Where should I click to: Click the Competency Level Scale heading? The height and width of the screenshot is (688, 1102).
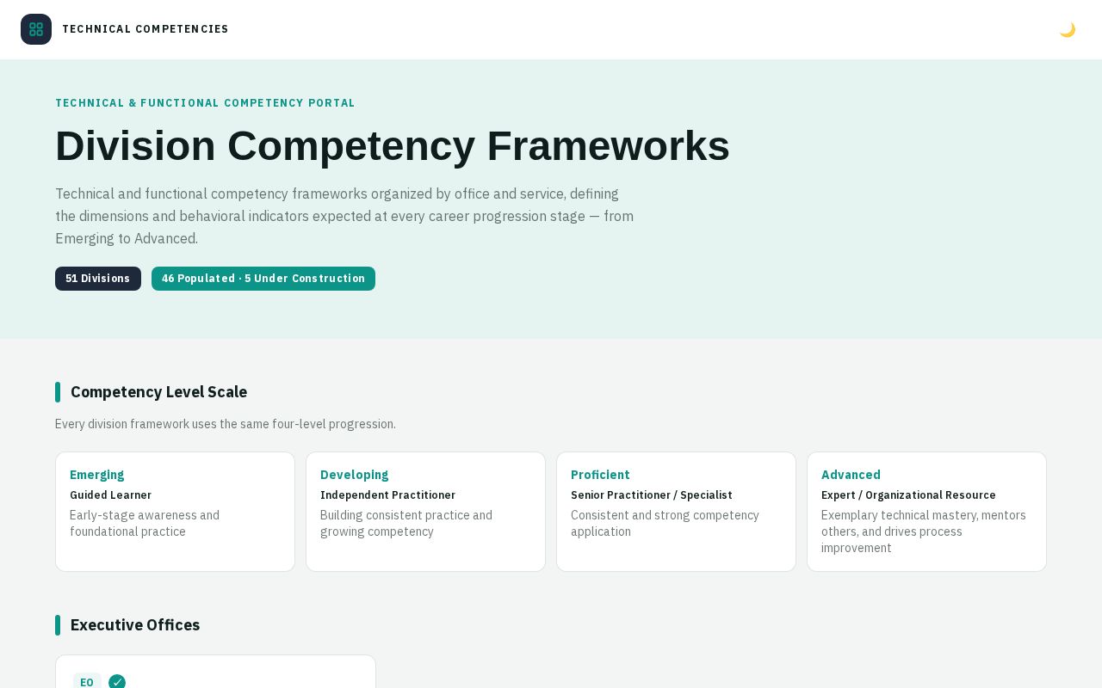[x=158, y=392]
